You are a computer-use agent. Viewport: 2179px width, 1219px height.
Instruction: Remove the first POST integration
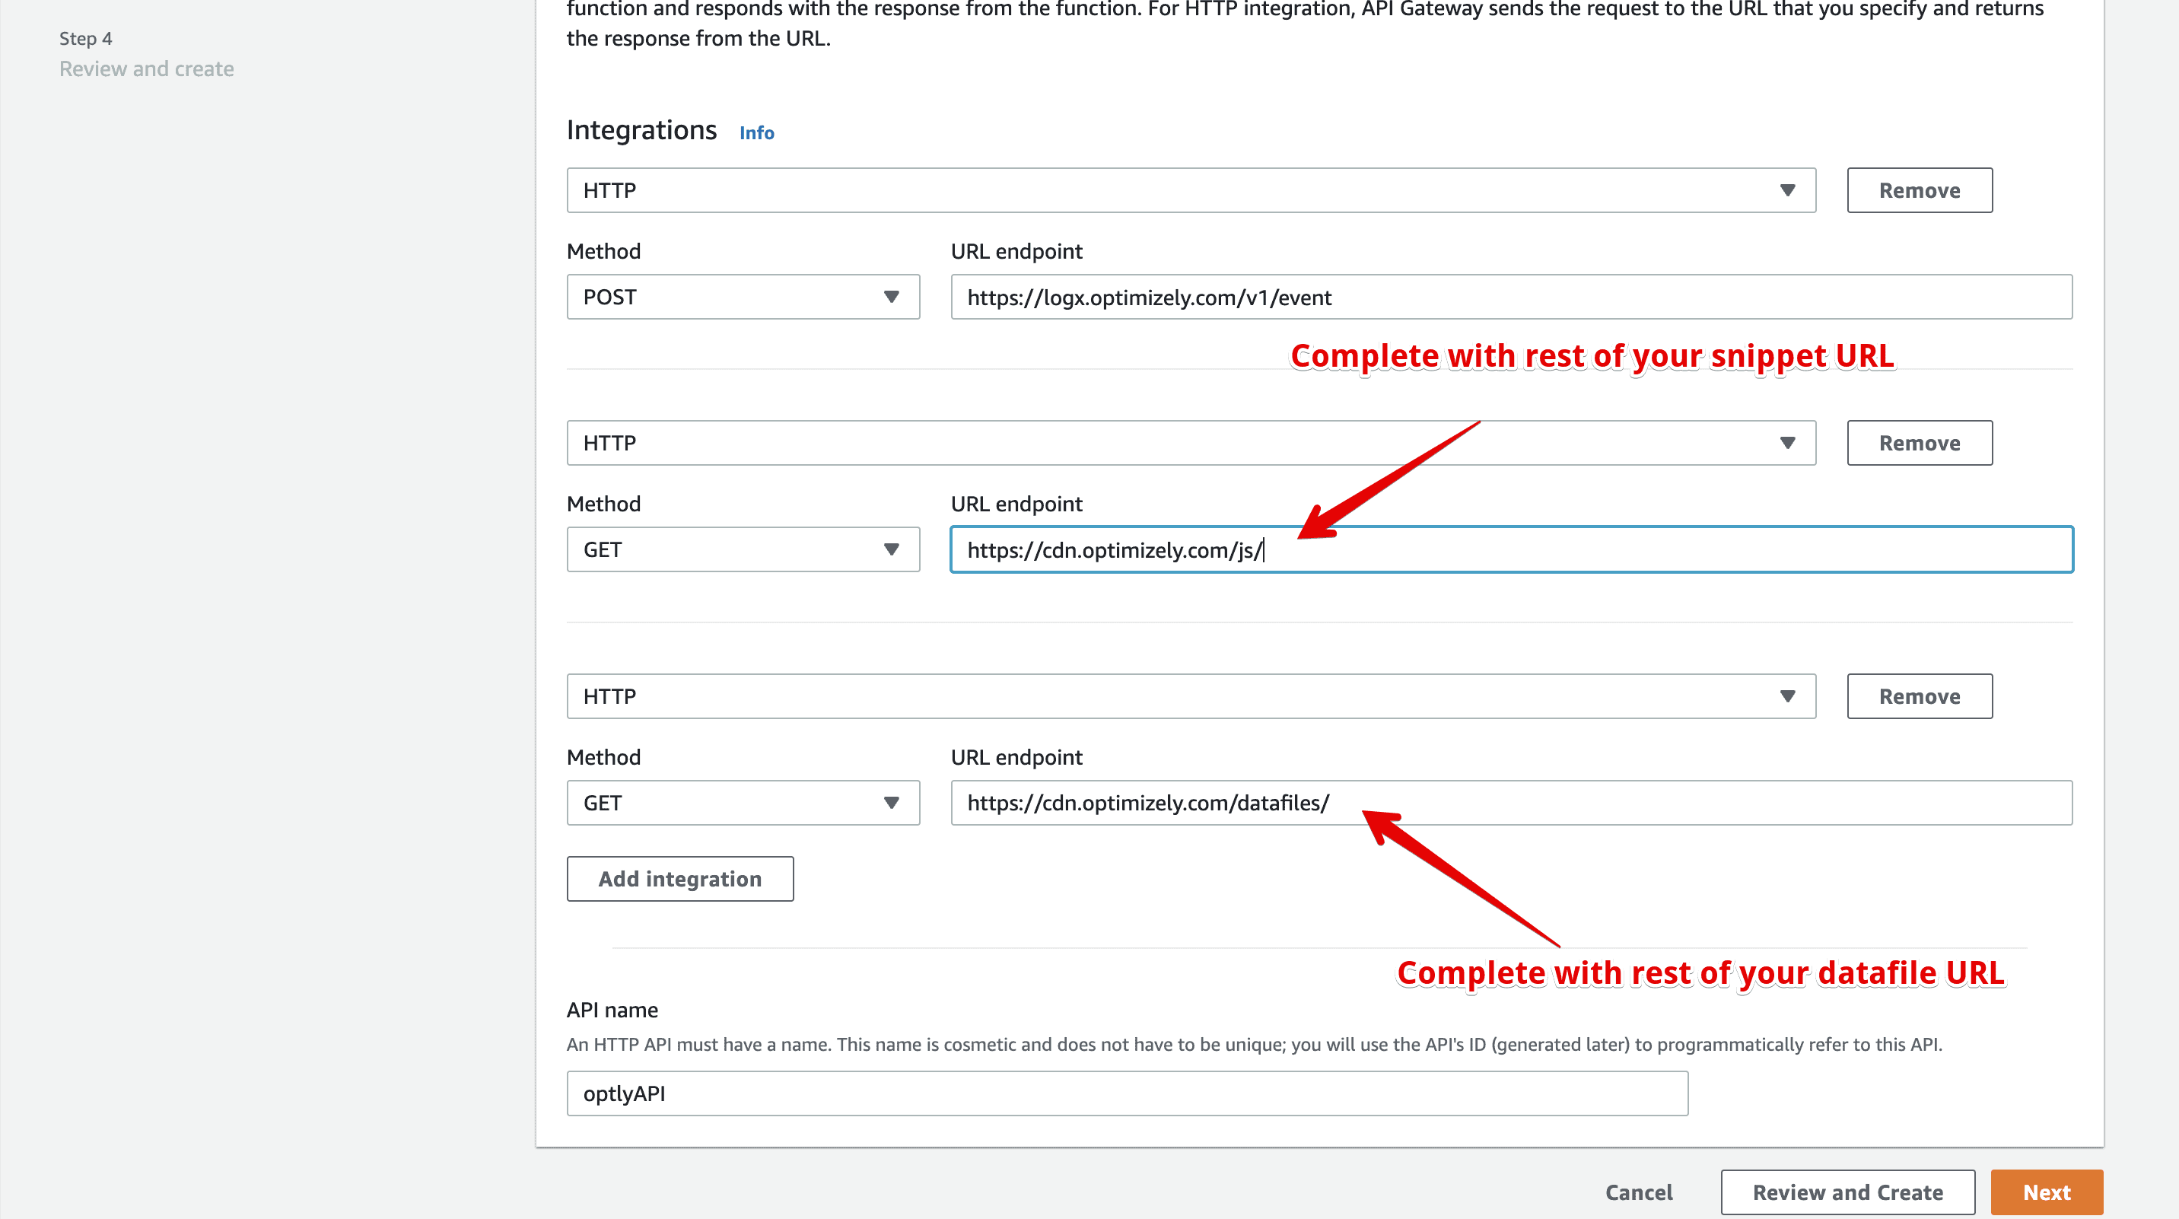coord(1920,190)
